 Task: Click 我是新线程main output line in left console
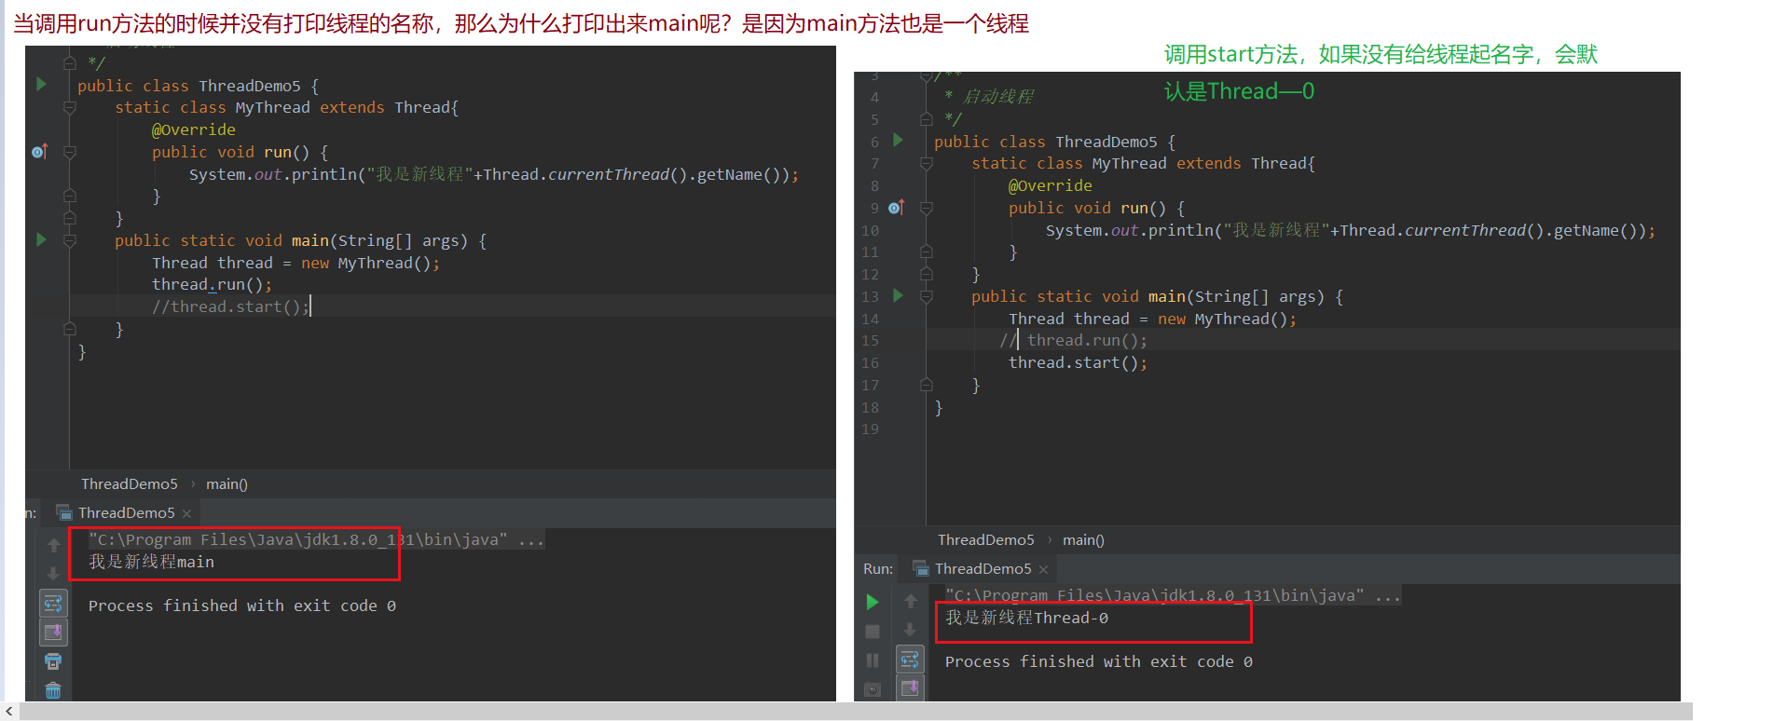point(151,562)
